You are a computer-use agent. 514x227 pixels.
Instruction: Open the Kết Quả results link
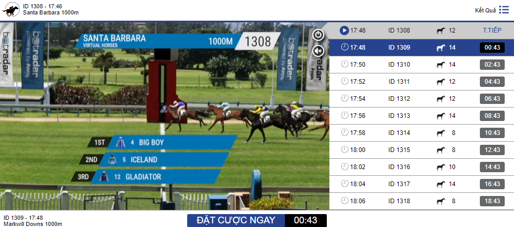(486, 10)
